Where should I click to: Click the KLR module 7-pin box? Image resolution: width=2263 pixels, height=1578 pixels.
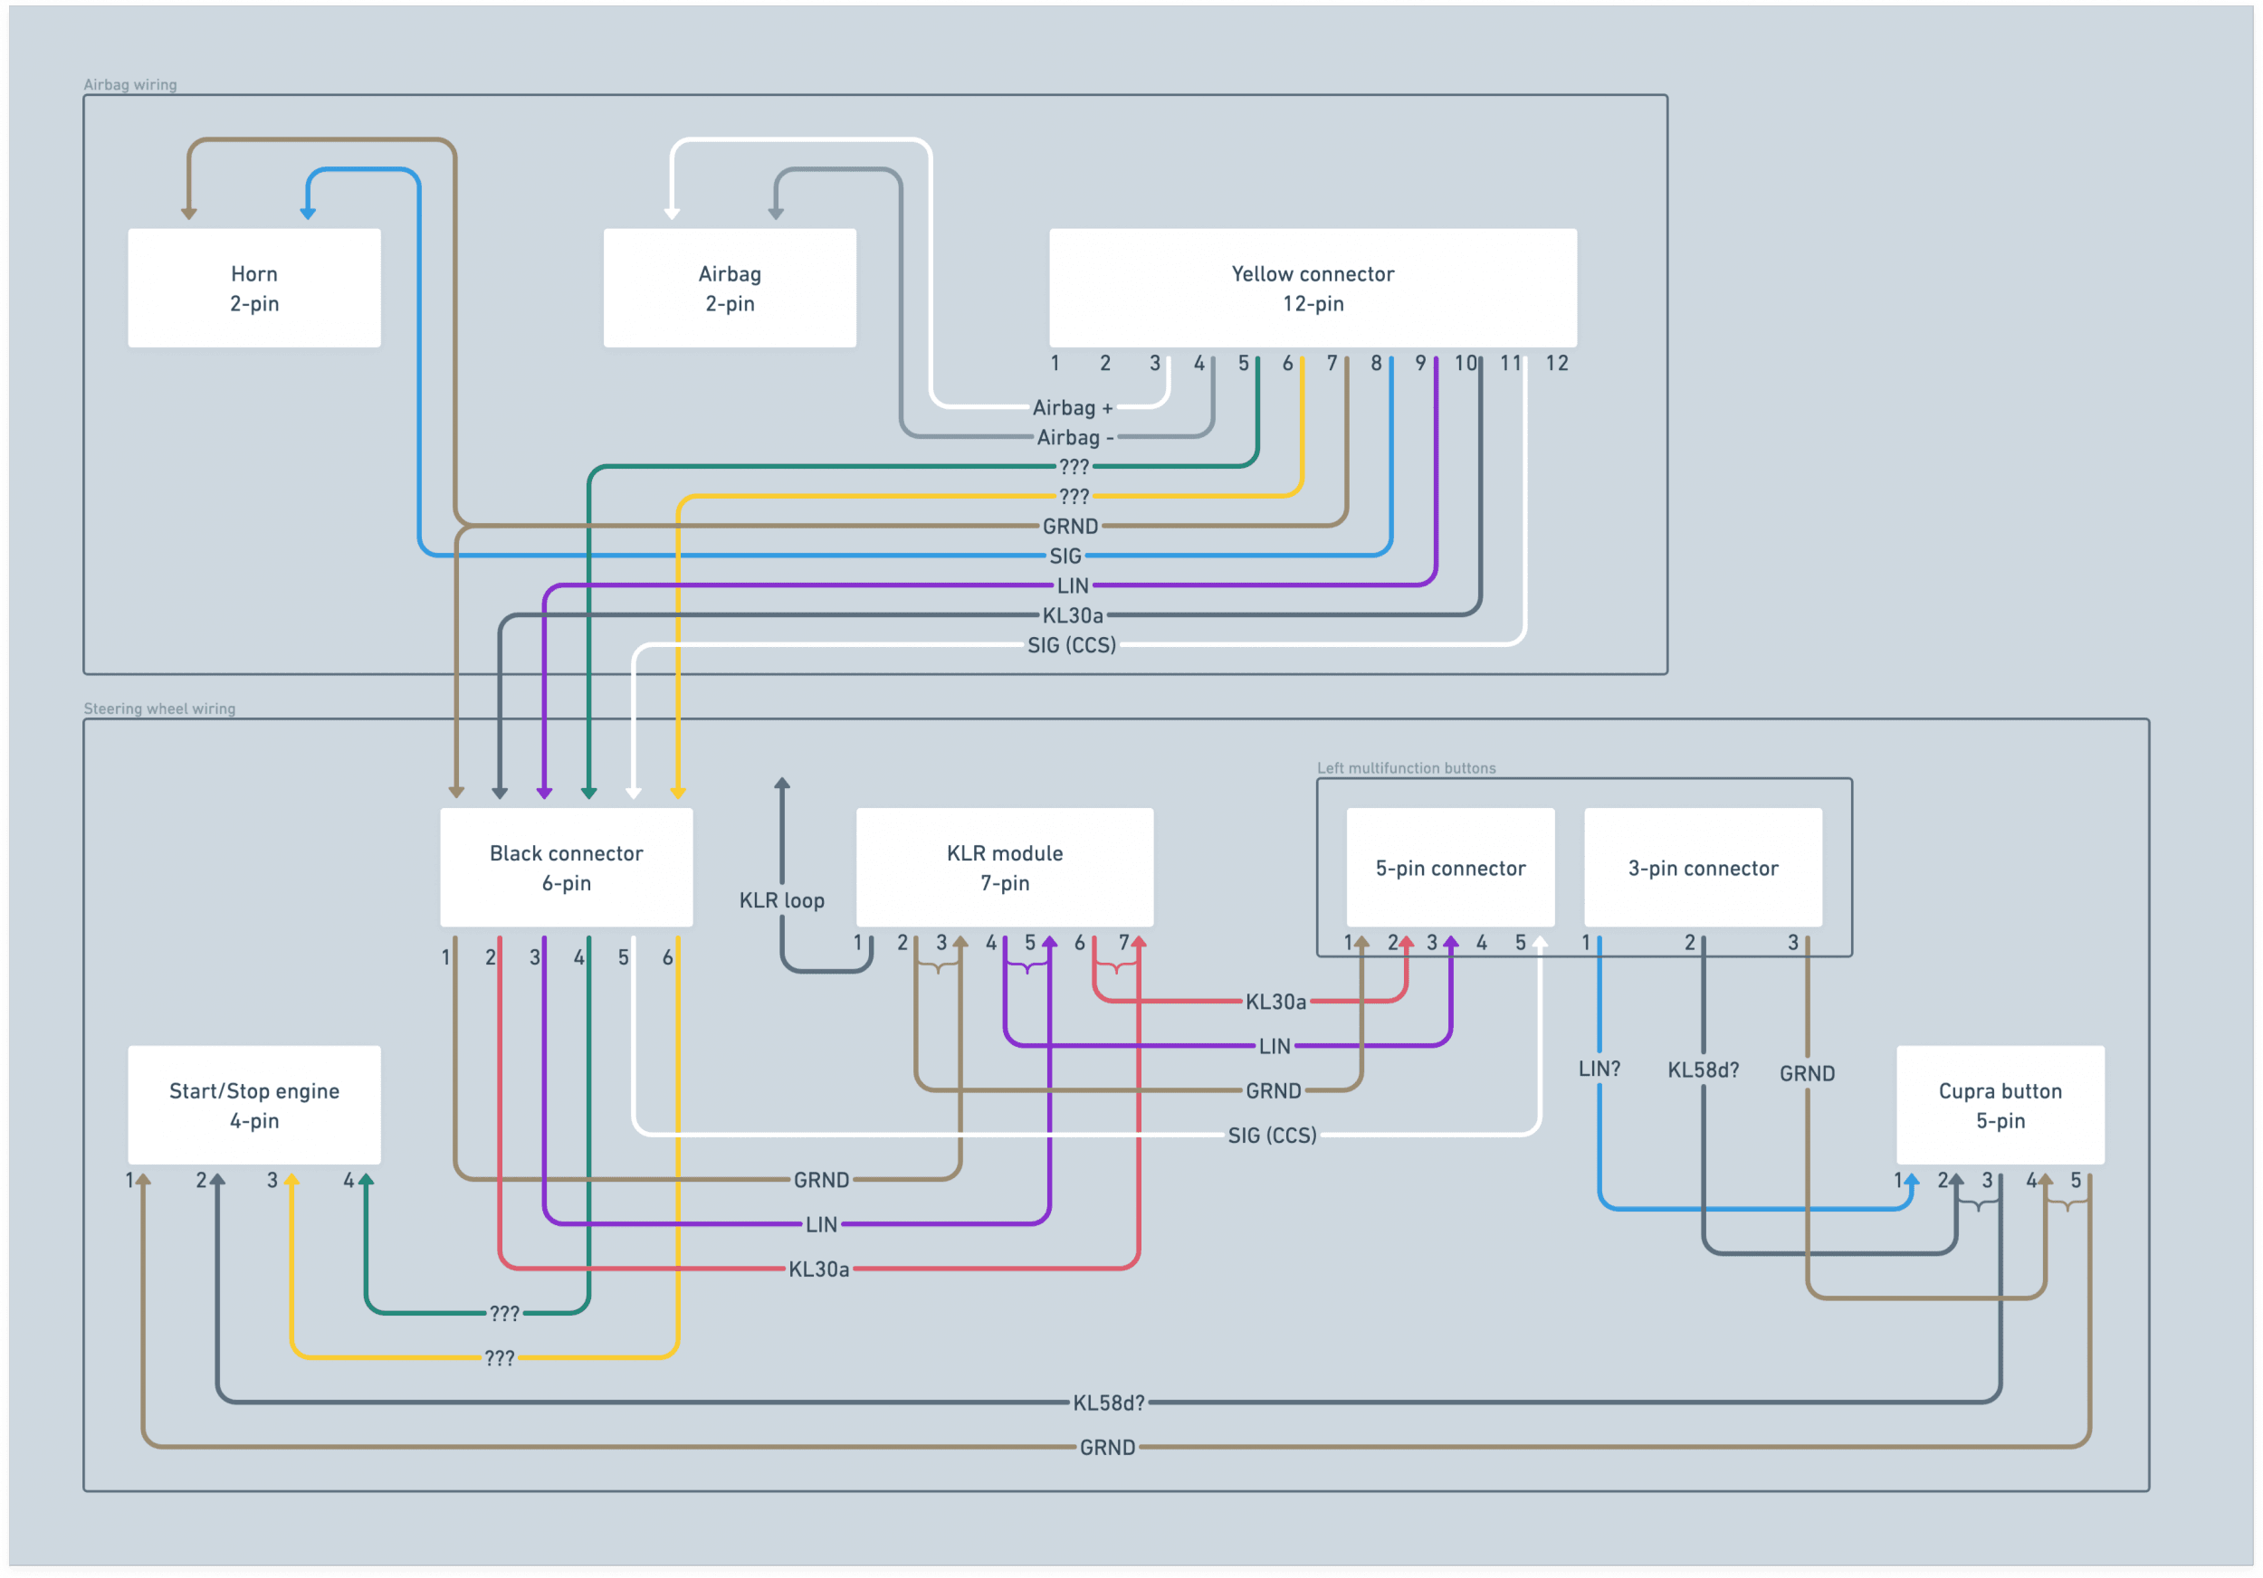(x=1005, y=867)
